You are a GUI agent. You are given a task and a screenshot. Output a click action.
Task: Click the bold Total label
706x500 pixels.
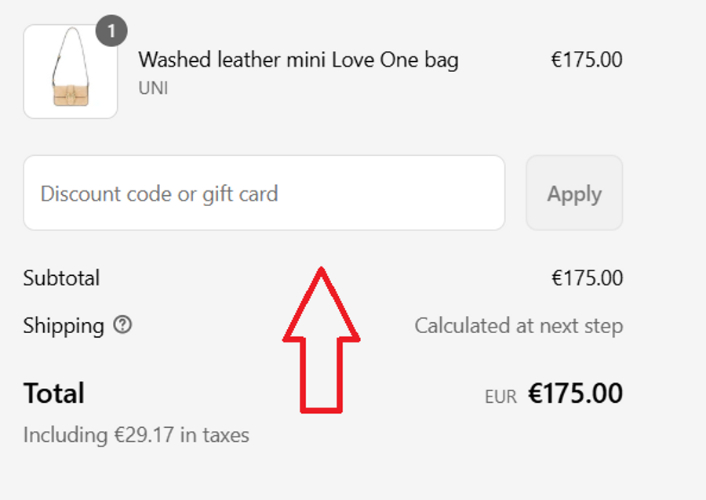(x=53, y=393)
